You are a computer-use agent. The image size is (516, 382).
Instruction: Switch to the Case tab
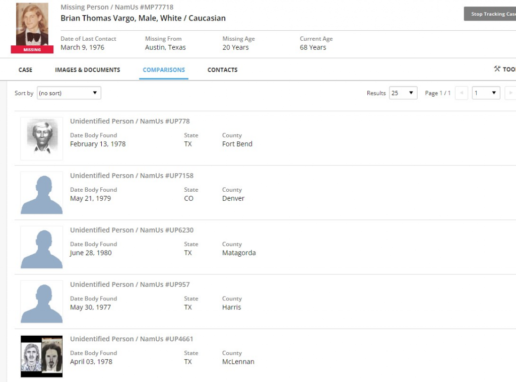point(25,70)
